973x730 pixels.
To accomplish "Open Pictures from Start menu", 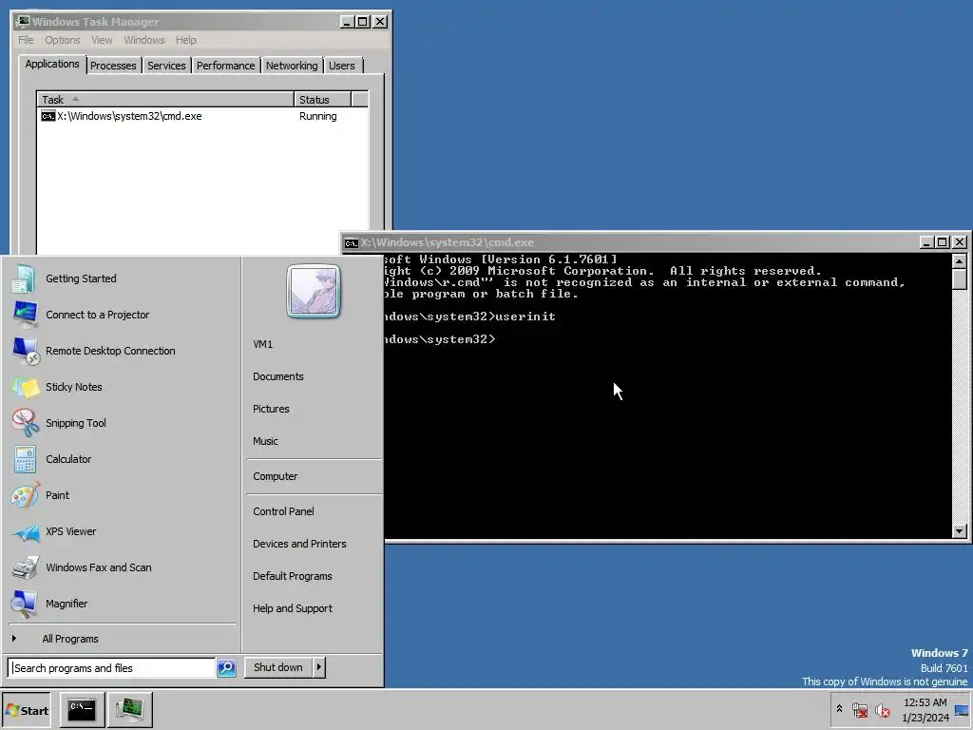I will 271,409.
